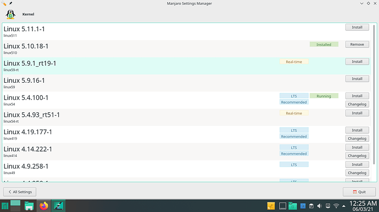The height and width of the screenshot is (212, 379).
Task: Select the Linux 5.10.18-1 row title
Action: tap(26, 46)
